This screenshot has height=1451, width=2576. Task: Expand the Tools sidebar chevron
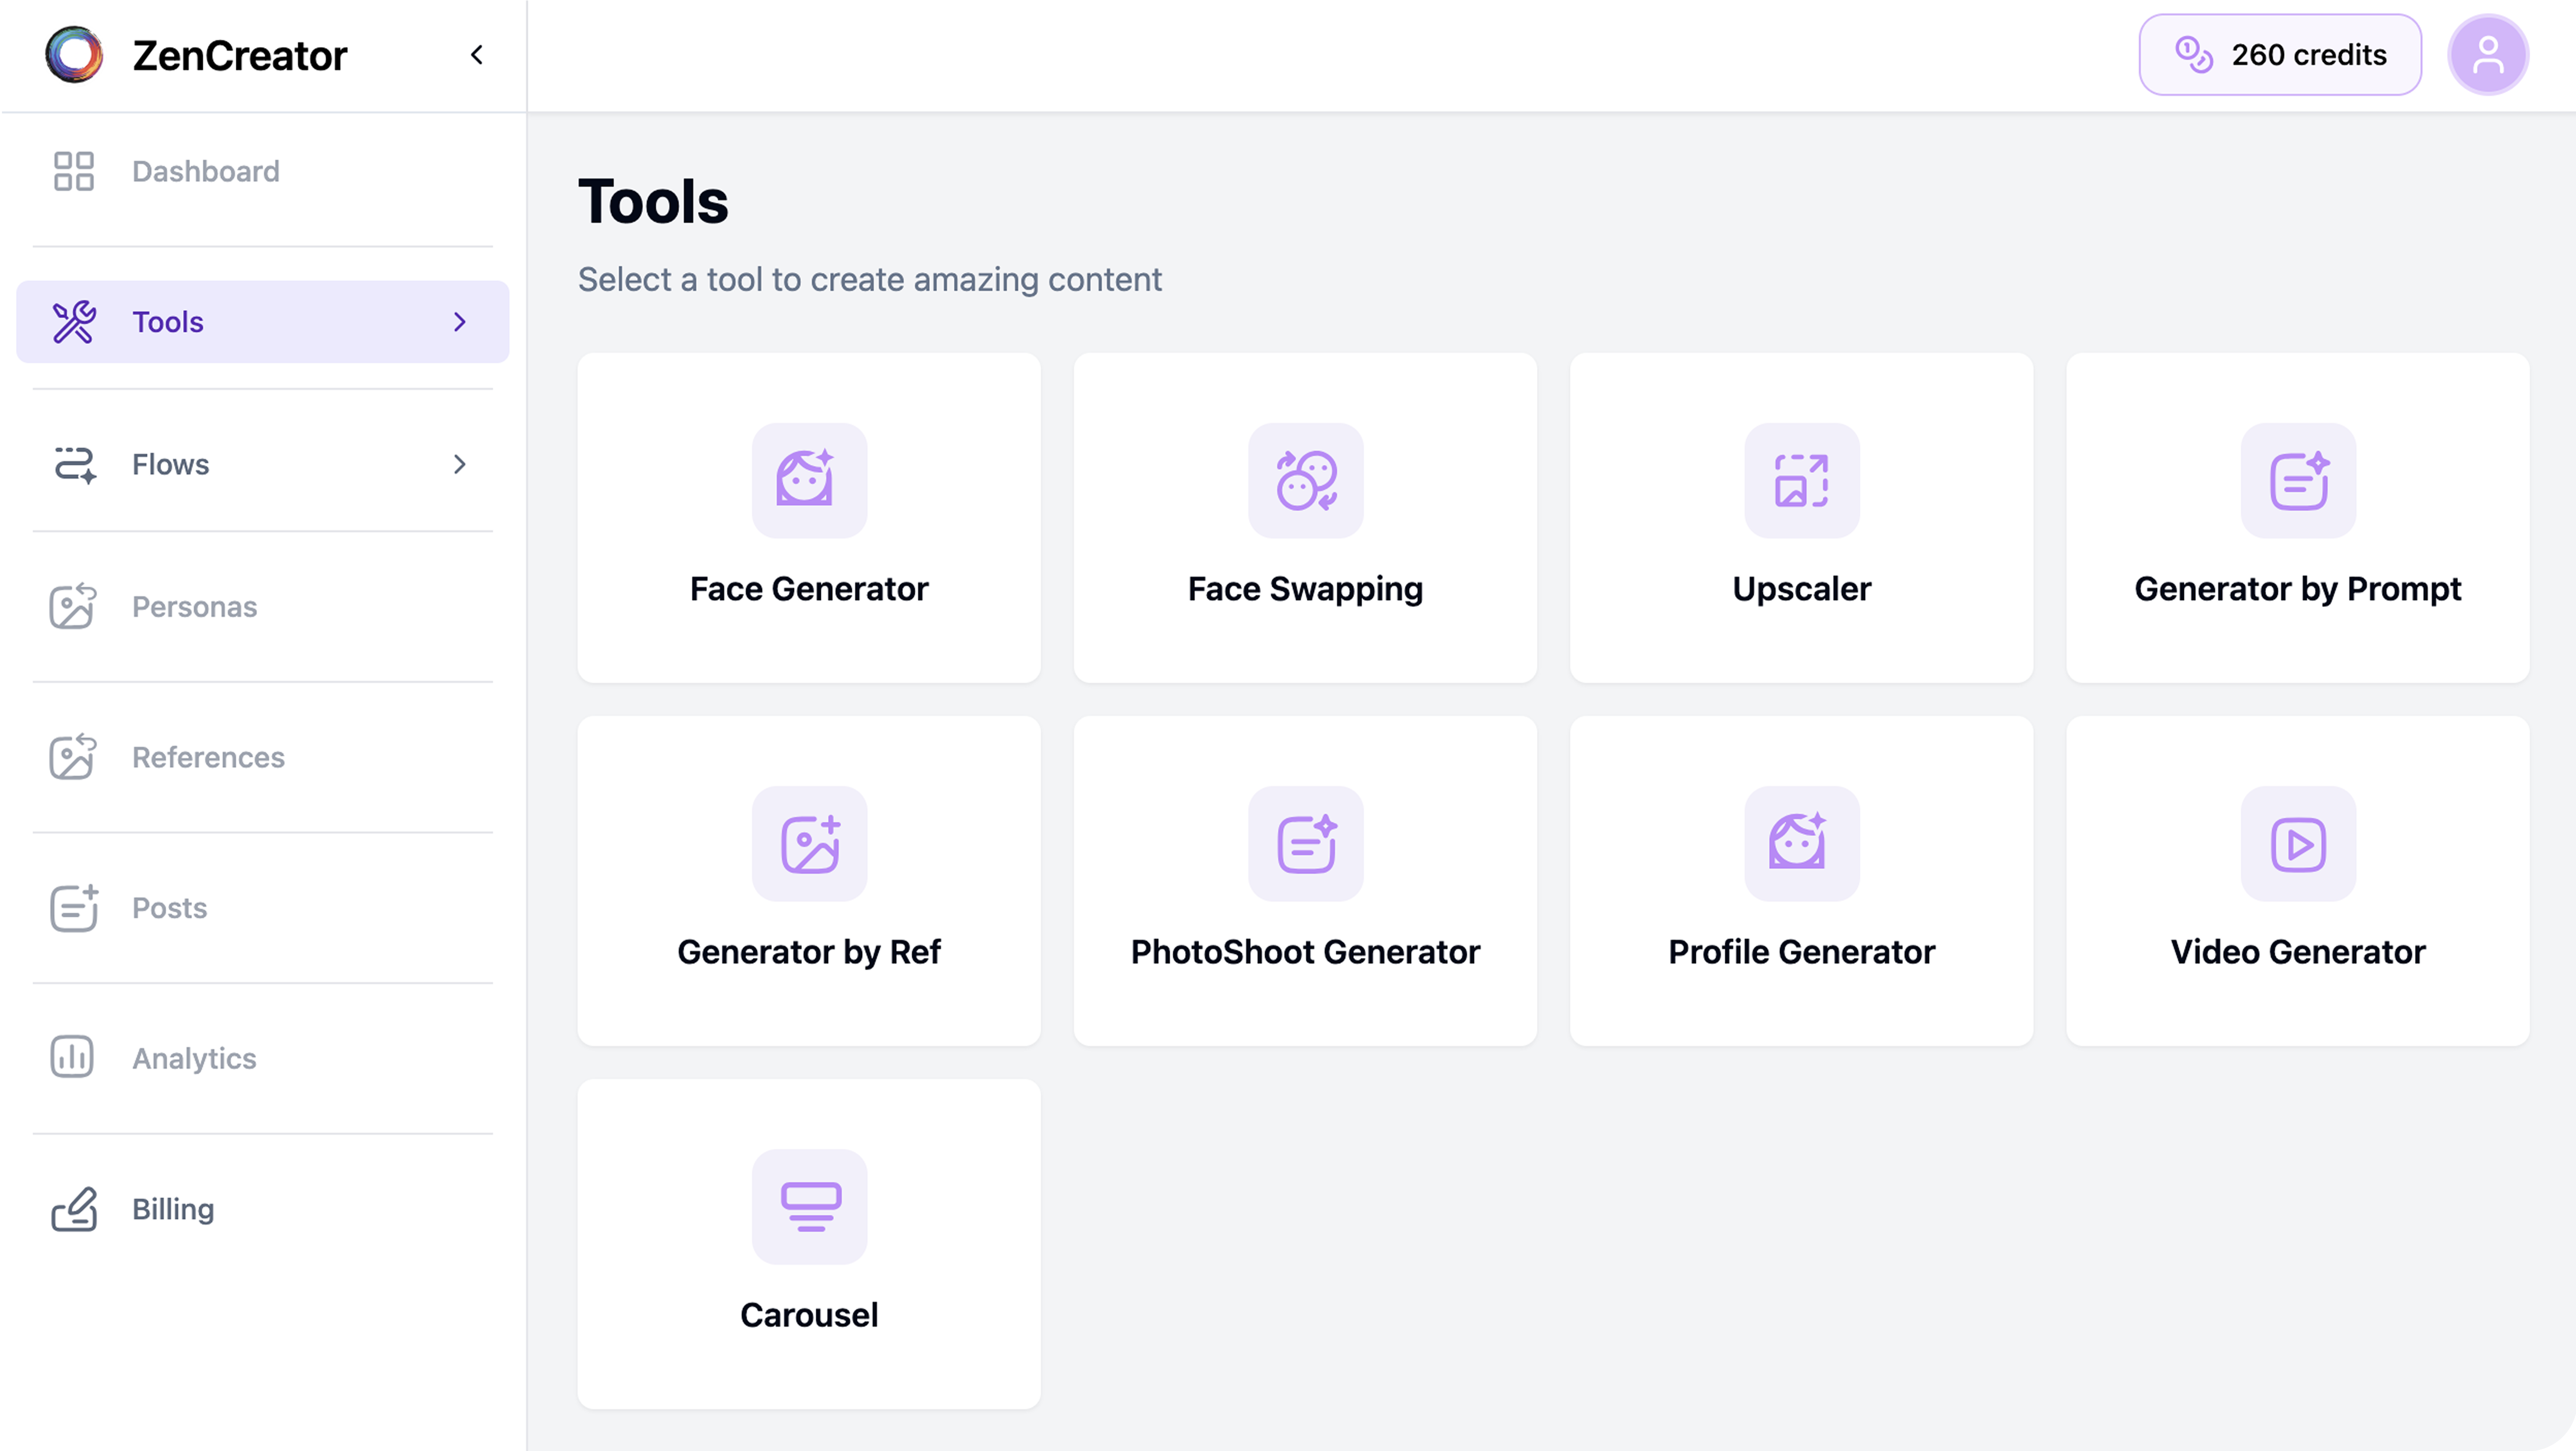point(460,322)
